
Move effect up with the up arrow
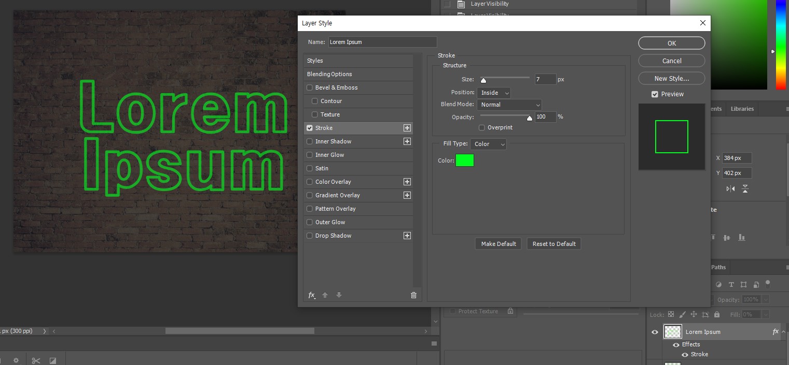(x=325, y=295)
